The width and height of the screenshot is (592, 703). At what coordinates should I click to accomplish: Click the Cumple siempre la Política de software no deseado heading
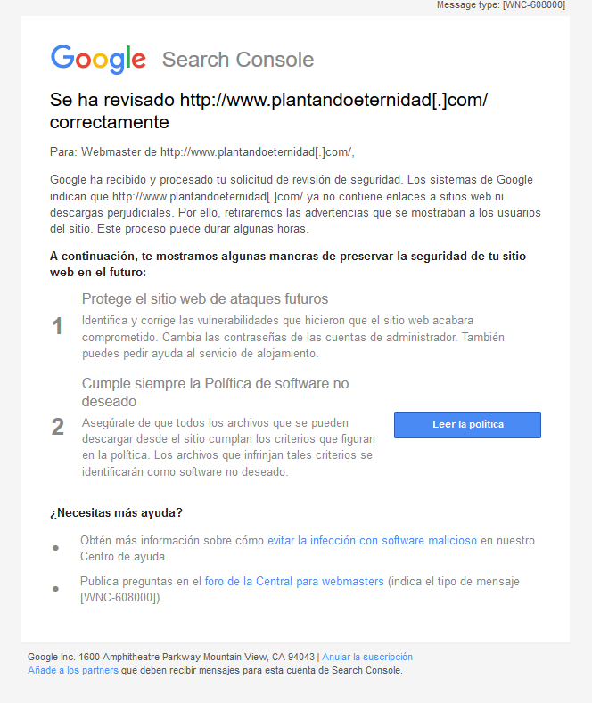215,392
